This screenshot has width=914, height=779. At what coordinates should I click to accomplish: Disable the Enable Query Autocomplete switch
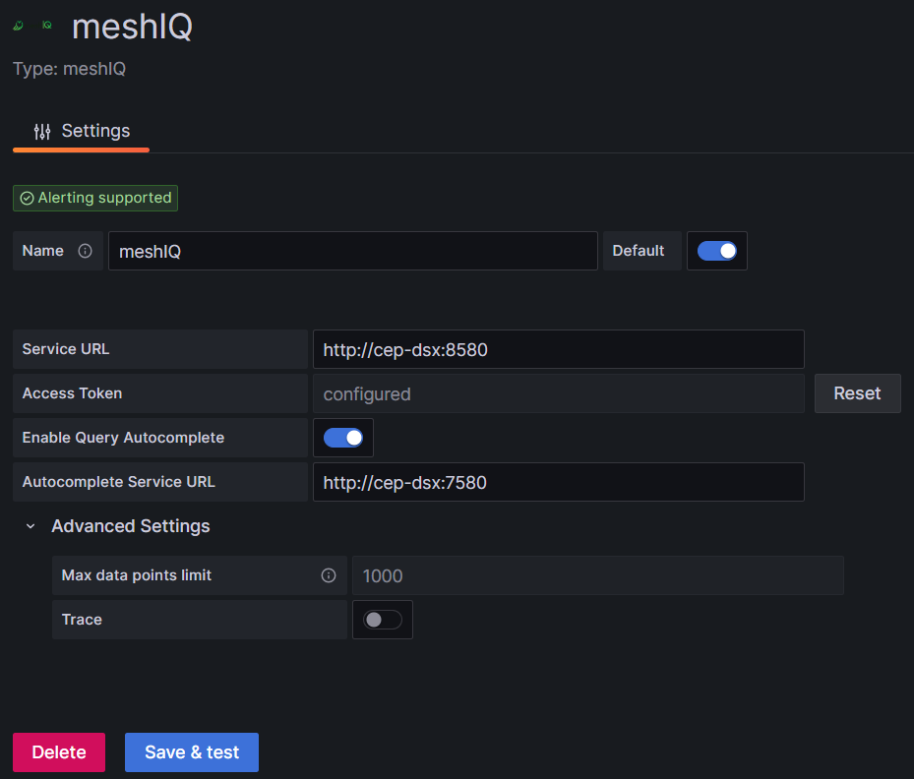click(x=343, y=438)
